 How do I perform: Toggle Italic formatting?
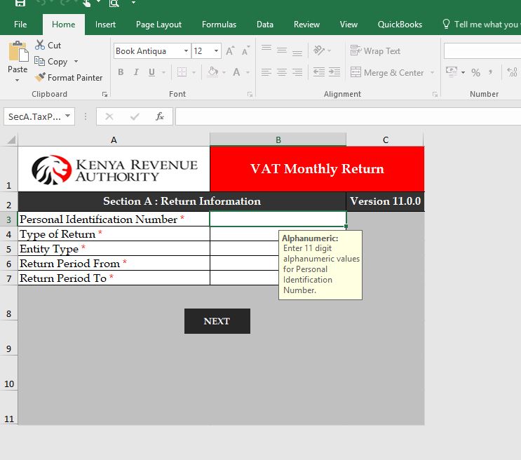coord(136,72)
